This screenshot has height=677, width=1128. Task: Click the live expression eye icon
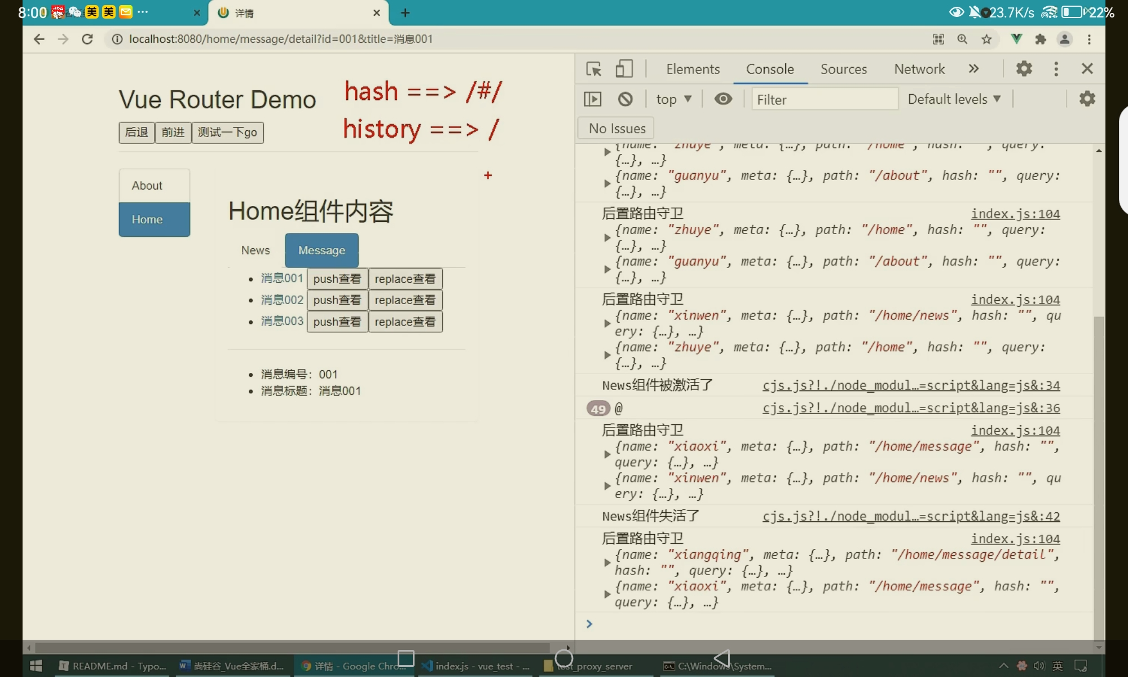point(723,99)
